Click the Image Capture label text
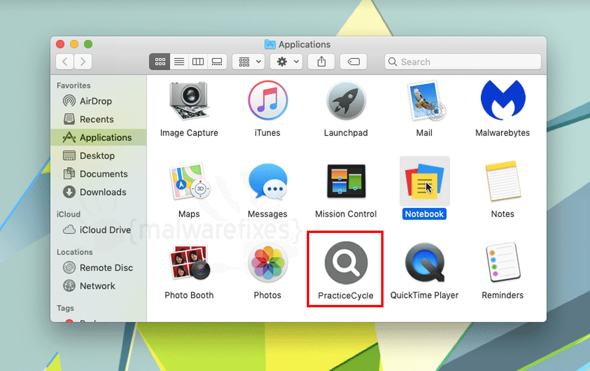Viewport: 590px width, 371px height. pos(189,133)
